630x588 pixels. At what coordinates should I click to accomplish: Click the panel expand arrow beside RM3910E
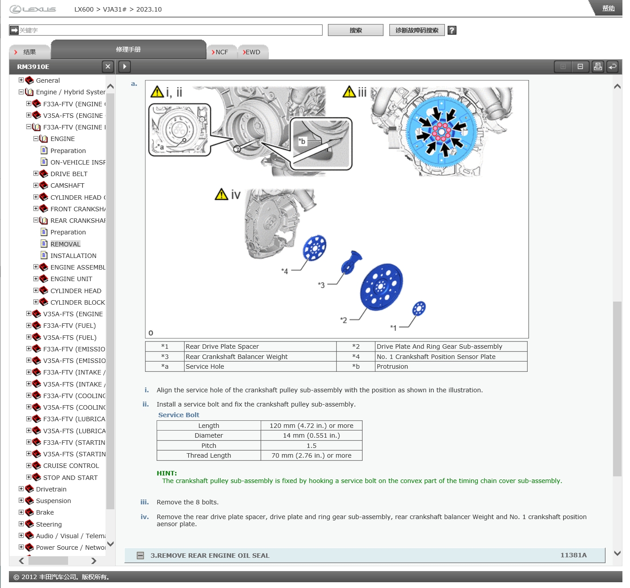125,67
